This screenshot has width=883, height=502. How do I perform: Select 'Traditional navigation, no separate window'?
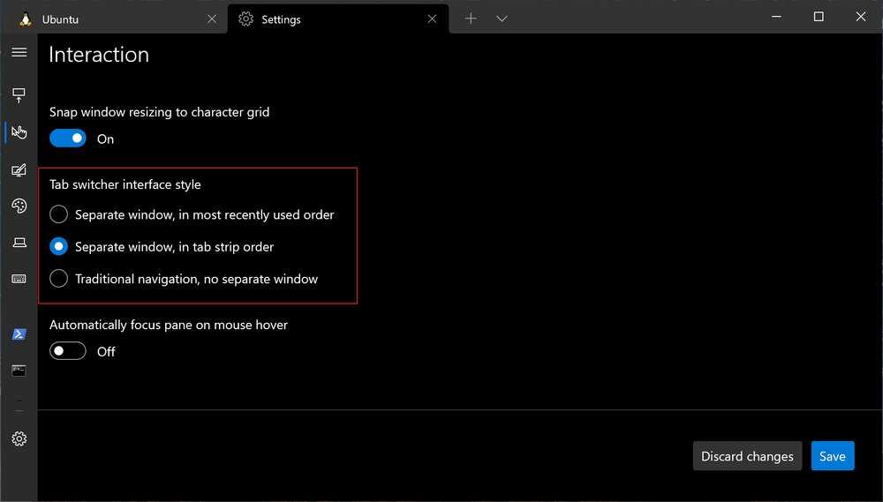pyautogui.click(x=58, y=279)
